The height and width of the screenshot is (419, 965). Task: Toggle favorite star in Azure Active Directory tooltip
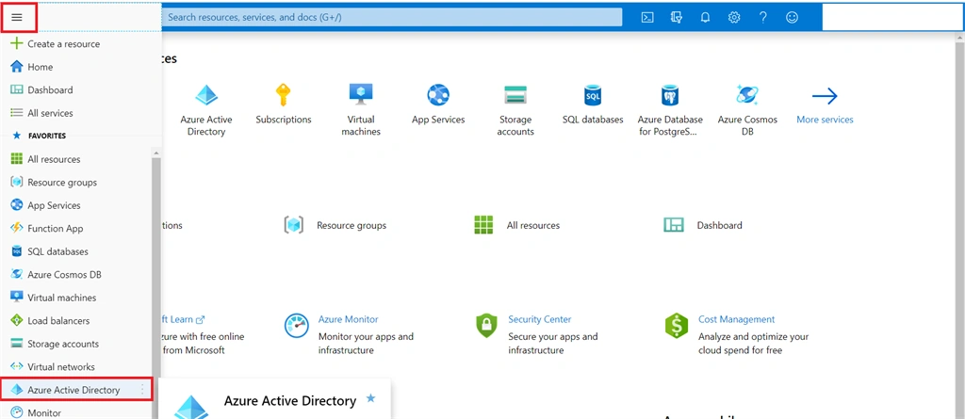coord(370,398)
